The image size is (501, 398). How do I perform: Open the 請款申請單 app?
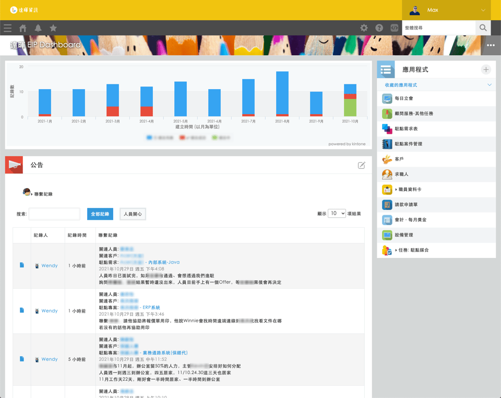406,205
